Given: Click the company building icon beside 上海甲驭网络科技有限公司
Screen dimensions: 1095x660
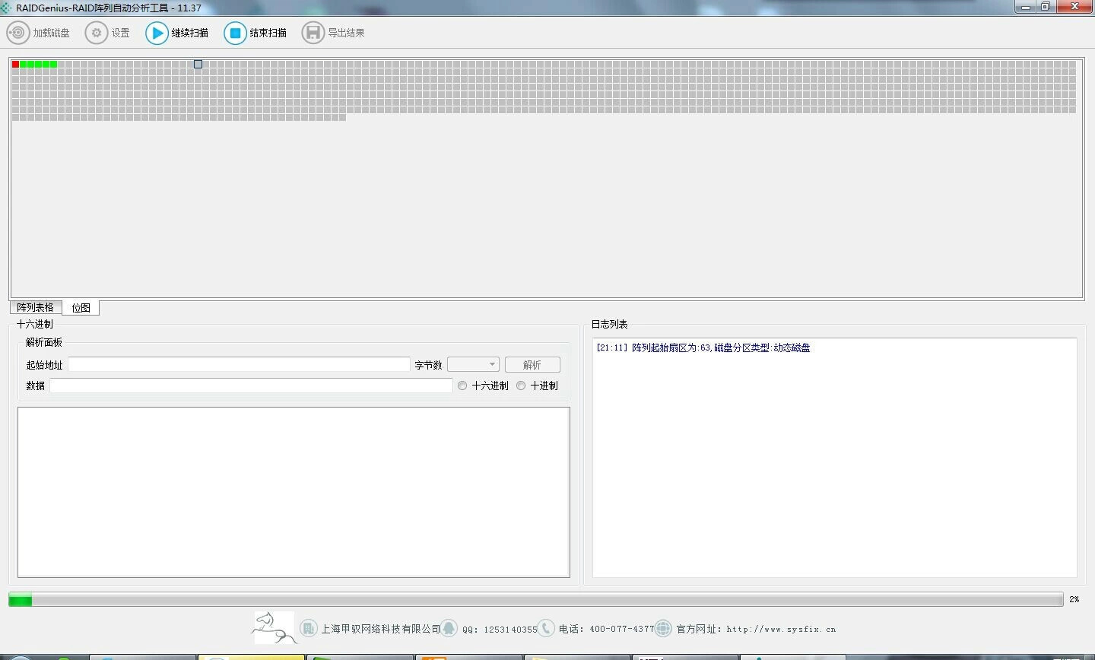Looking at the screenshot, I should [308, 628].
